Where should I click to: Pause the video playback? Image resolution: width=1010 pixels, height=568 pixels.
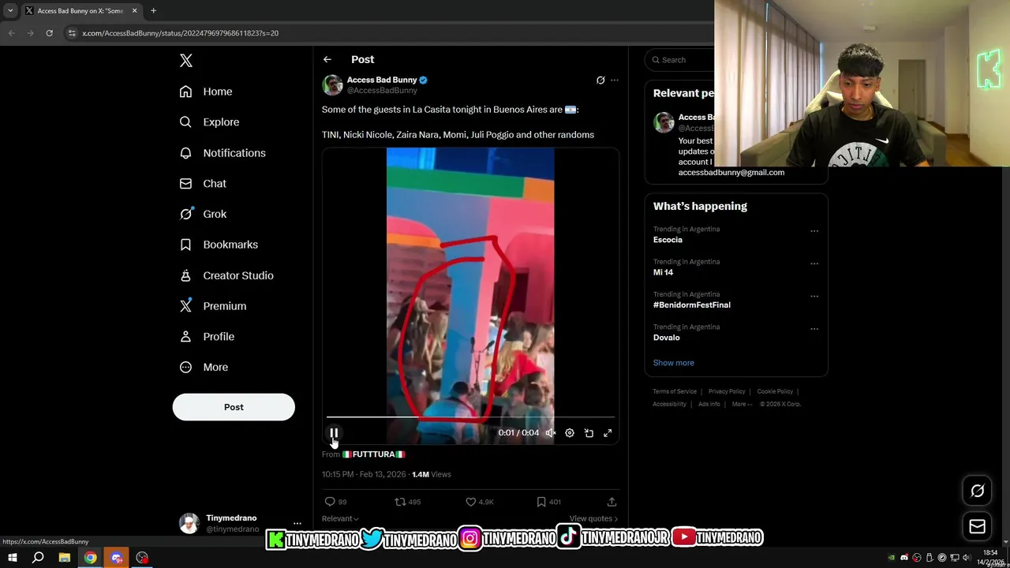(334, 432)
